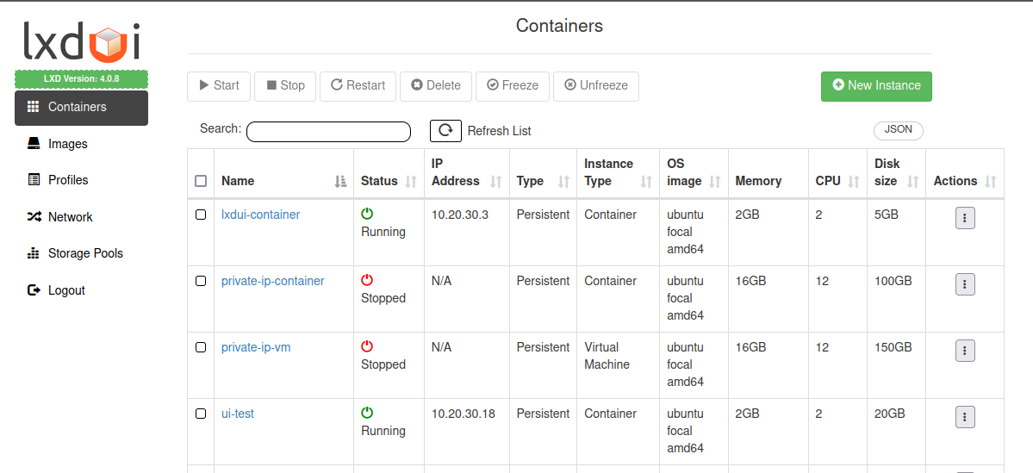The width and height of the screenshot is (1033, 473).
Task: Go to Storage Pools in sidebar
Action: point(84,253)
